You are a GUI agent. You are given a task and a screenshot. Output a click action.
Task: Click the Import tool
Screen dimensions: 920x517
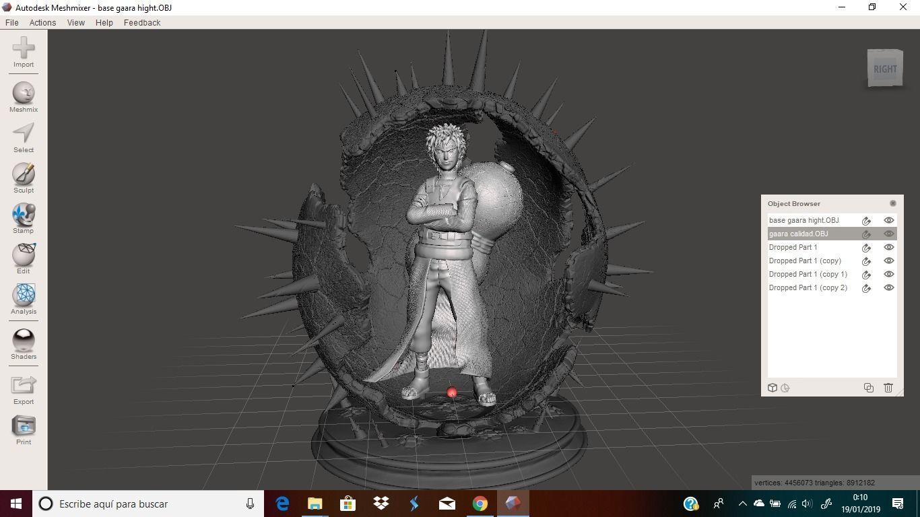pos(24,52)
